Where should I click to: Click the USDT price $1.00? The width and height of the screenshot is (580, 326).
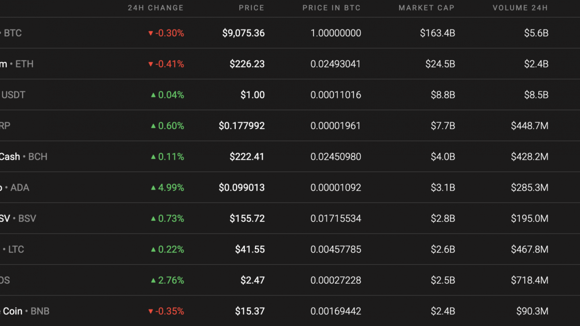click(x=253, y=95)
